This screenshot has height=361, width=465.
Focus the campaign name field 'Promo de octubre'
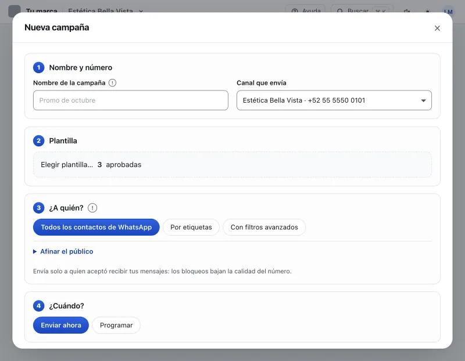click(x=130, y=100)
